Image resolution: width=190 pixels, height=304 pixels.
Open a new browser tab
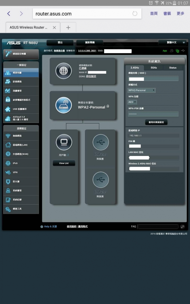pos(68,27)
